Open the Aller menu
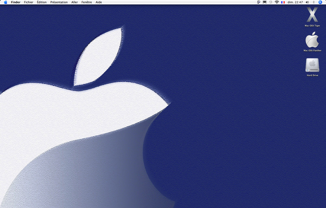The image size is (326, 208). coord(75,2)
